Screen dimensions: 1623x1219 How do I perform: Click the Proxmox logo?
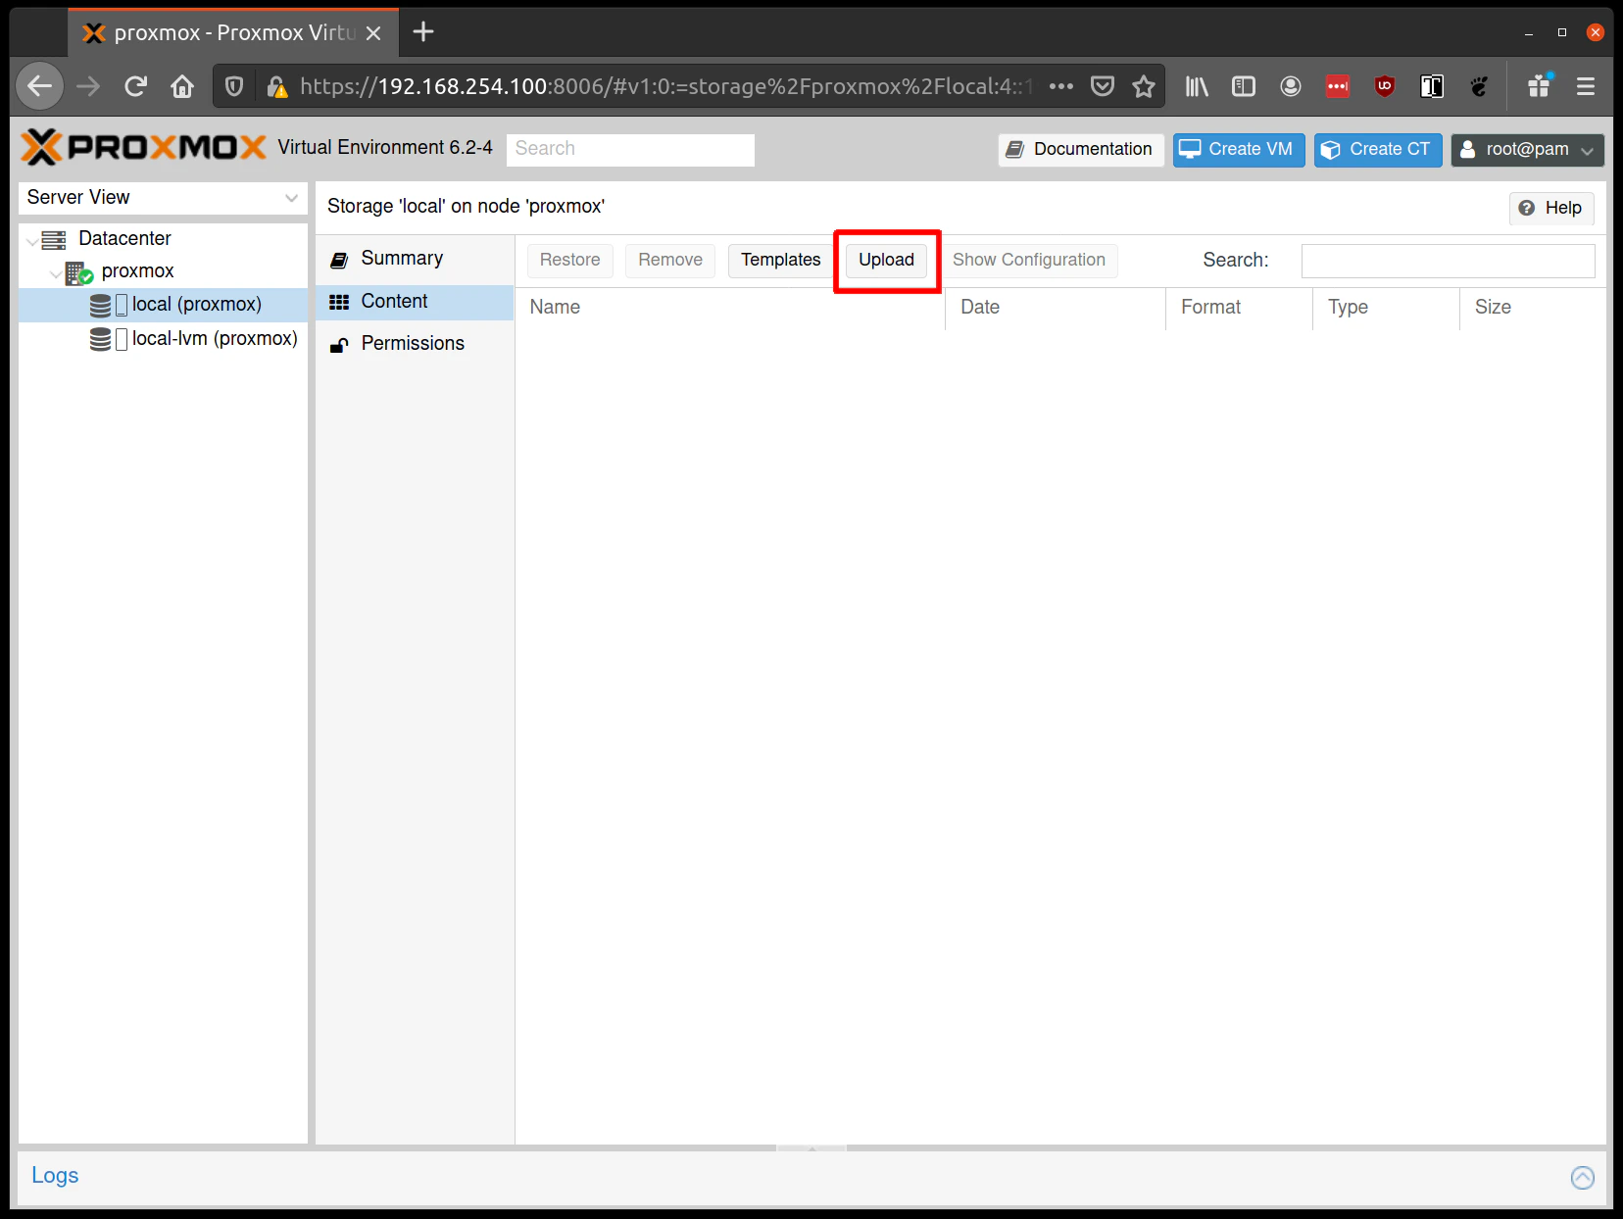click(144, 147)
